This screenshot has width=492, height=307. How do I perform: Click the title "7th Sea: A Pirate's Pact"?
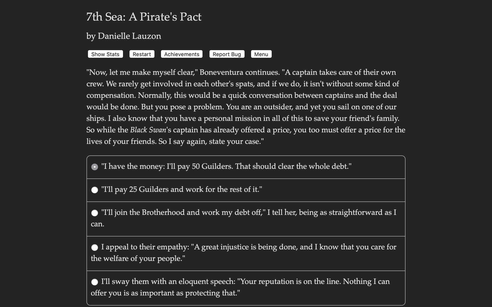pos(144,17)
